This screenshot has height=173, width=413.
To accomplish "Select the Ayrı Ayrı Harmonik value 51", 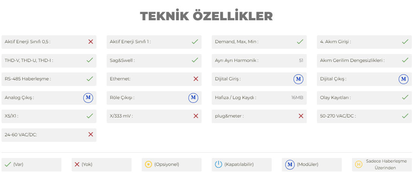I will tap(301, 60).
